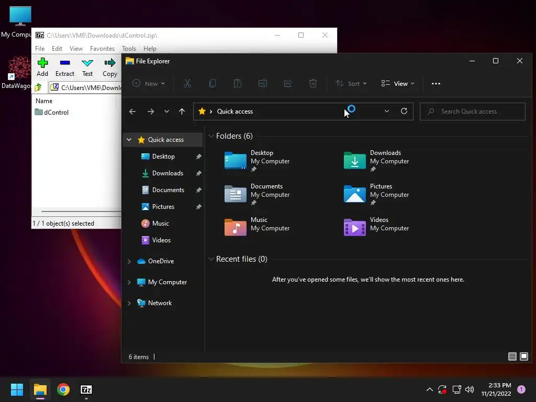Click the Name column header in 7-Zip
Screen dimensions: 536x402
pos(44,101)
